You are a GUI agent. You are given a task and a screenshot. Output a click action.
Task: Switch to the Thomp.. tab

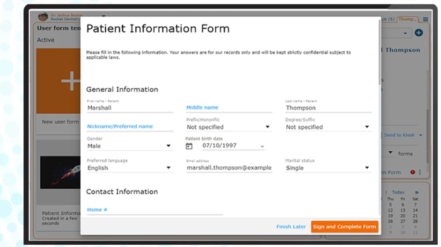[x=407, y=19]
